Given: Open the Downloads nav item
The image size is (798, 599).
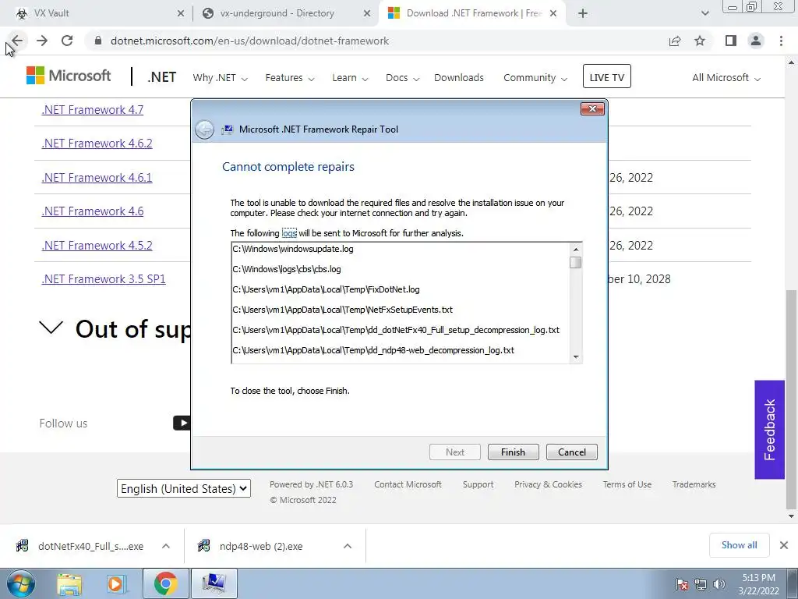Looking at the screenshot, I should click(458, 78).
